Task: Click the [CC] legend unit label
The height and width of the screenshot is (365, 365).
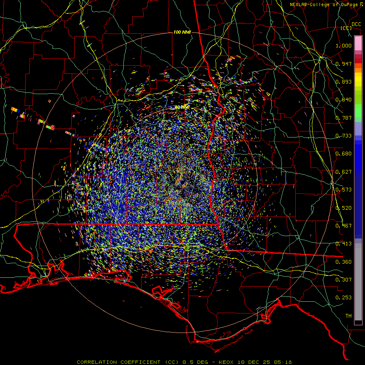Action: [x=346, y=28]
